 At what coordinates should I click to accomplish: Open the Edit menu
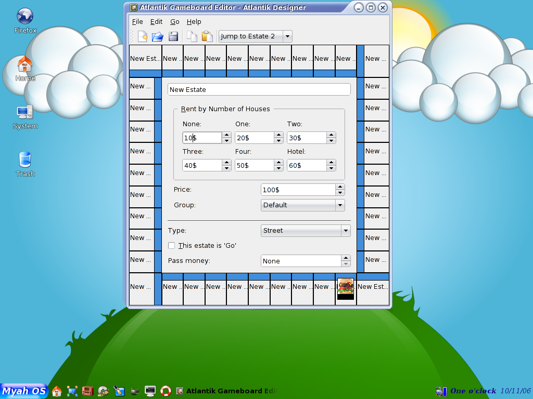[x=156, y=22]
